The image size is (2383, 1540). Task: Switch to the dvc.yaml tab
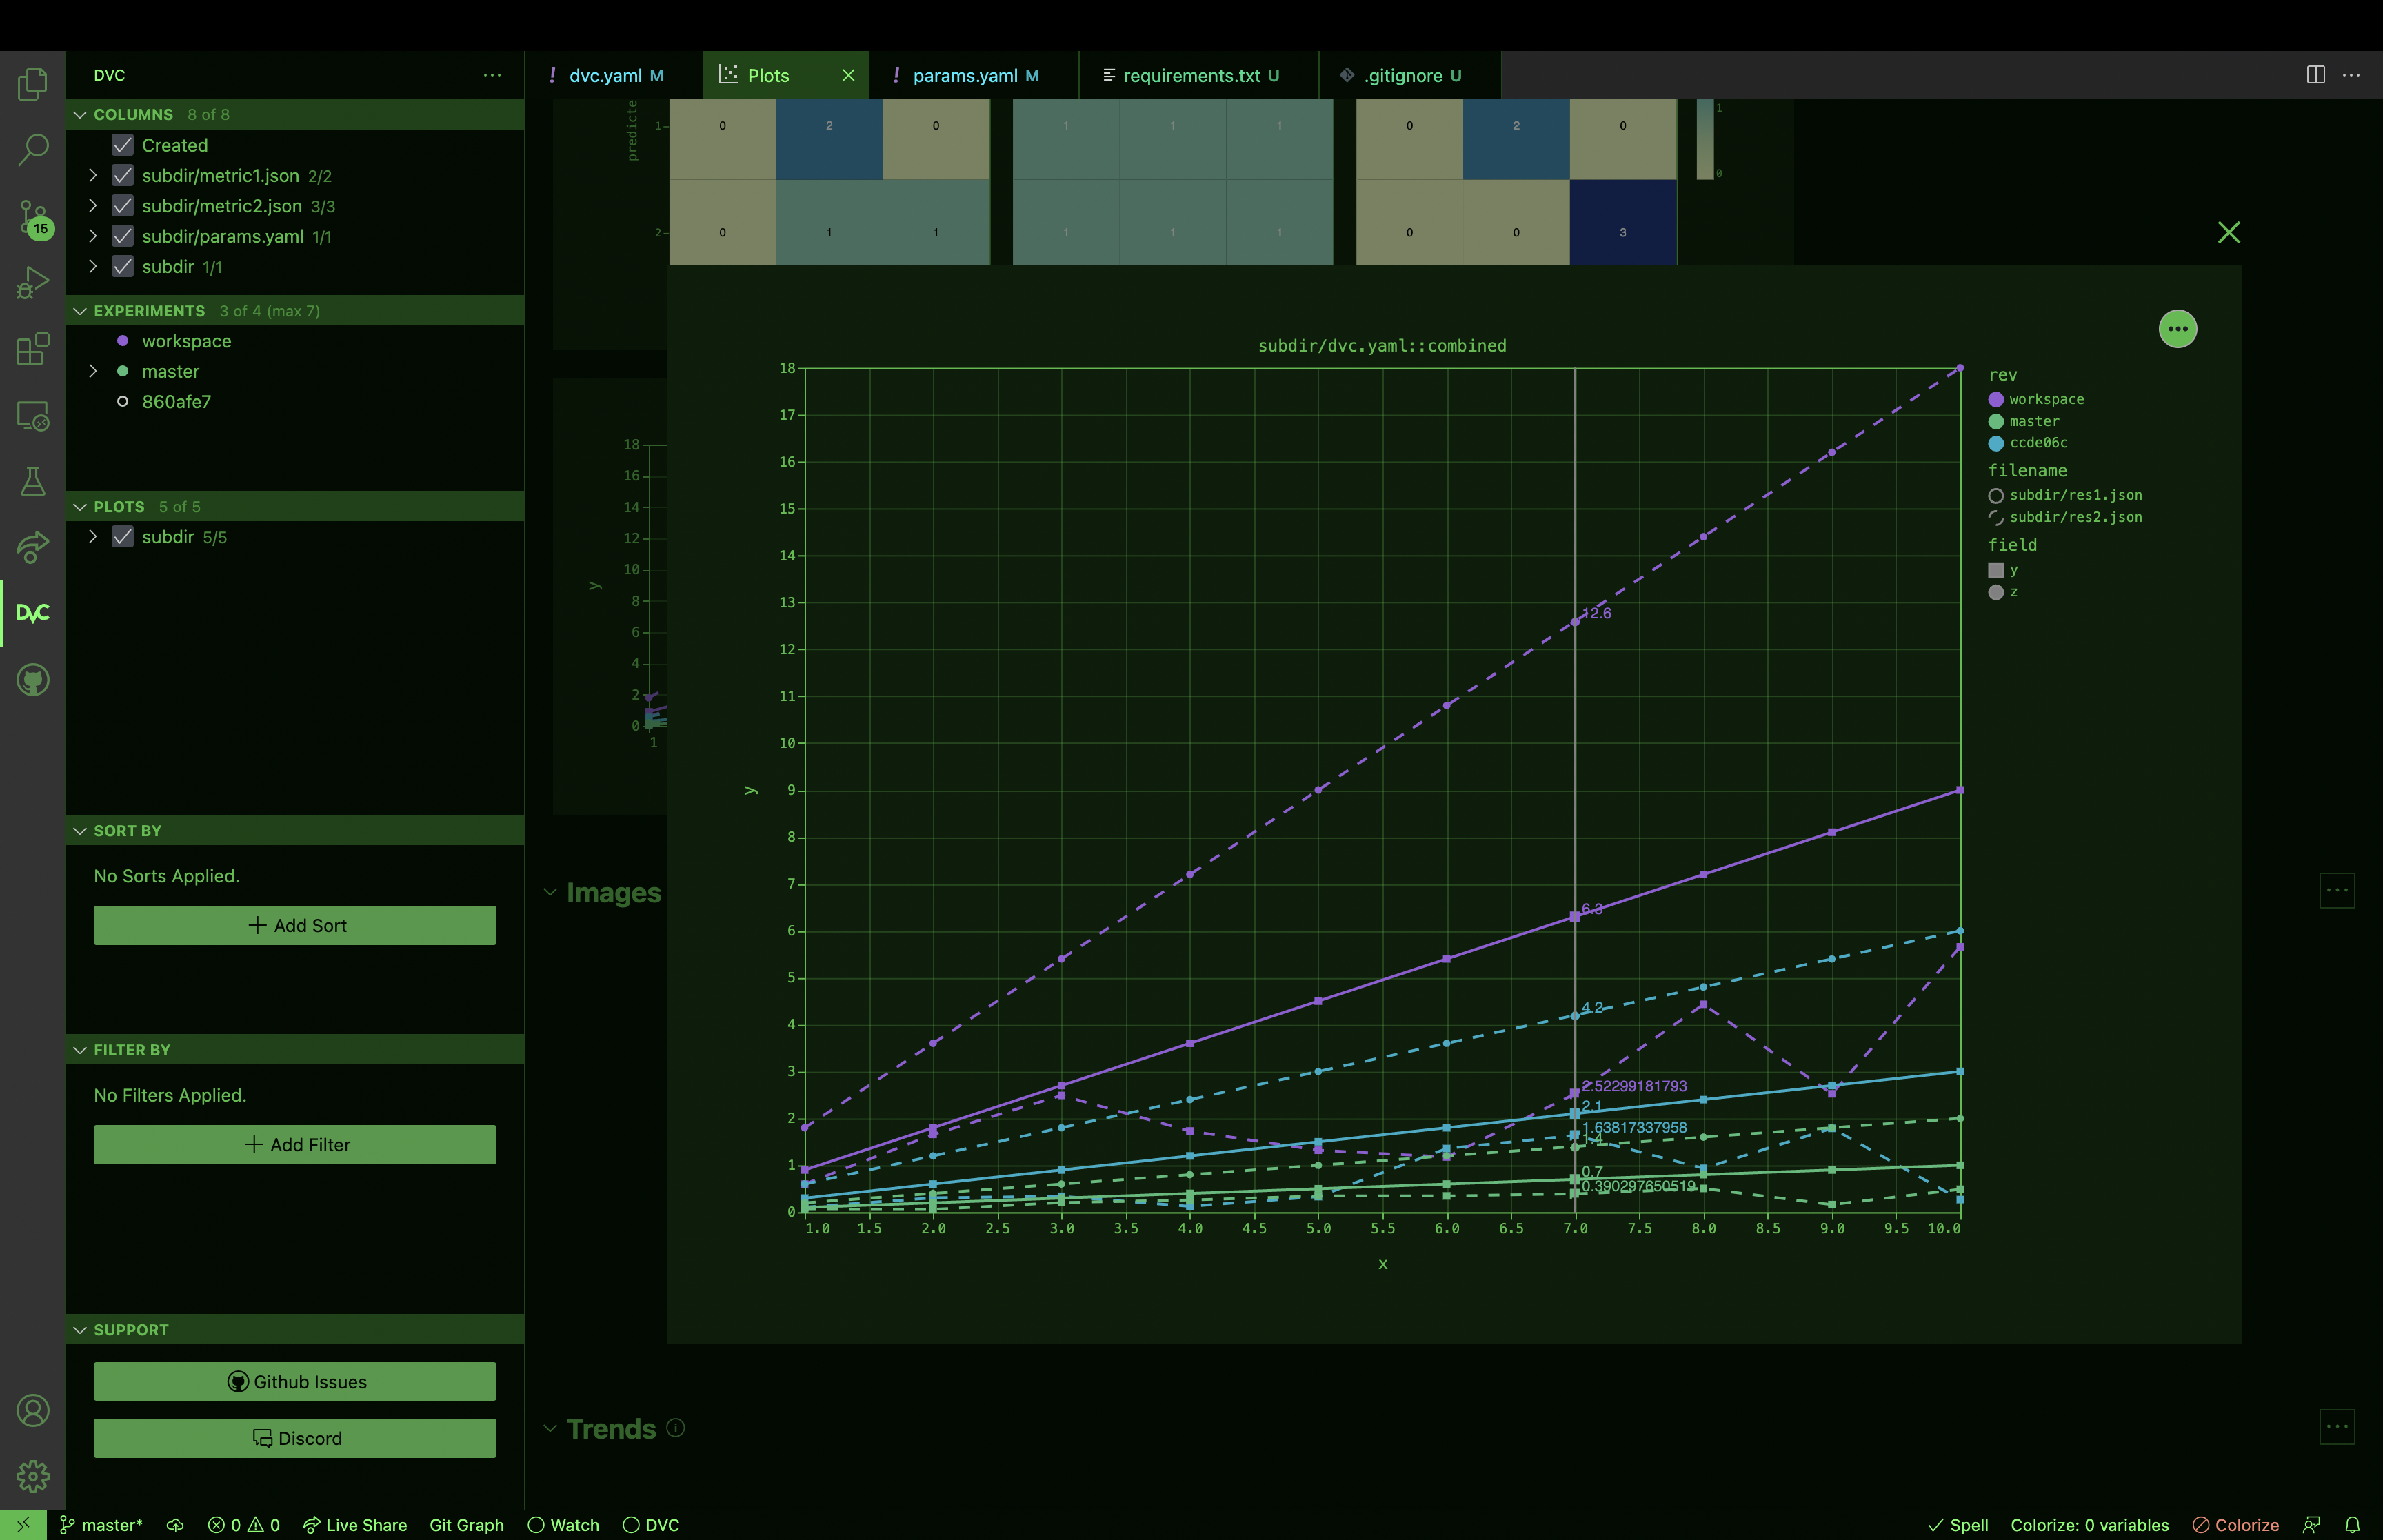click(x=605, y=76)
